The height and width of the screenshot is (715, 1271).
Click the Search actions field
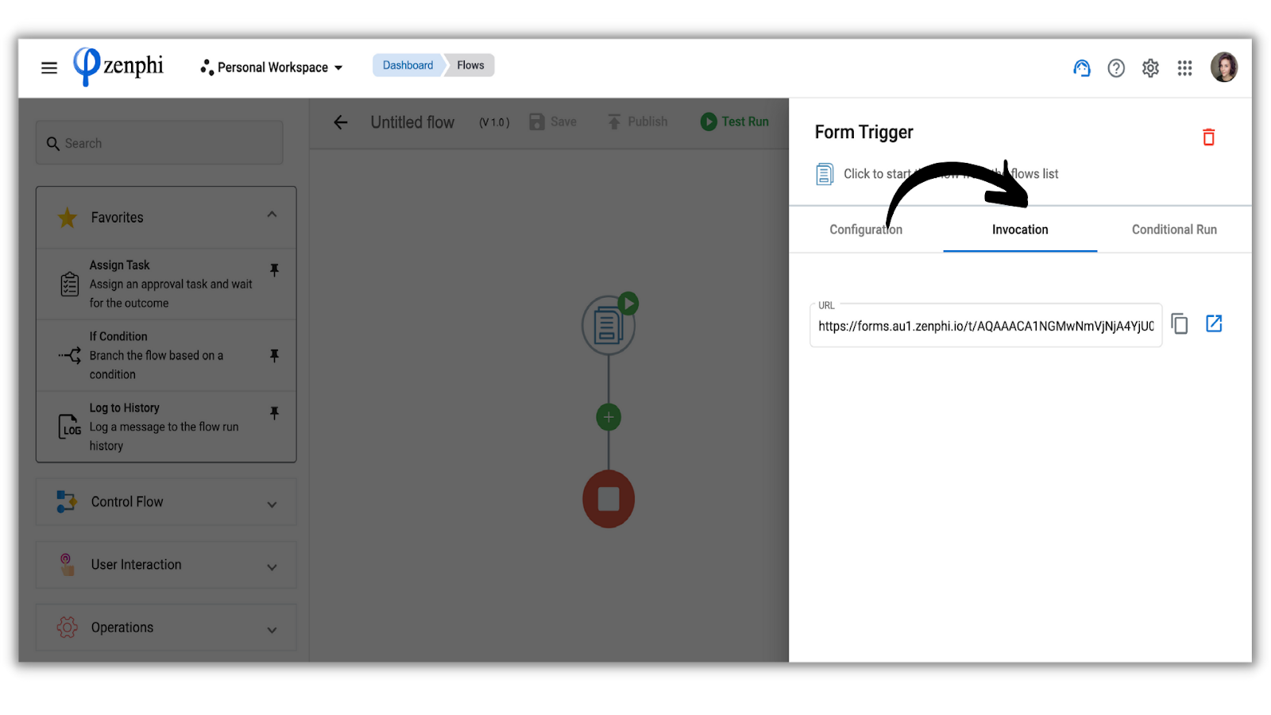tap(160, 143)
